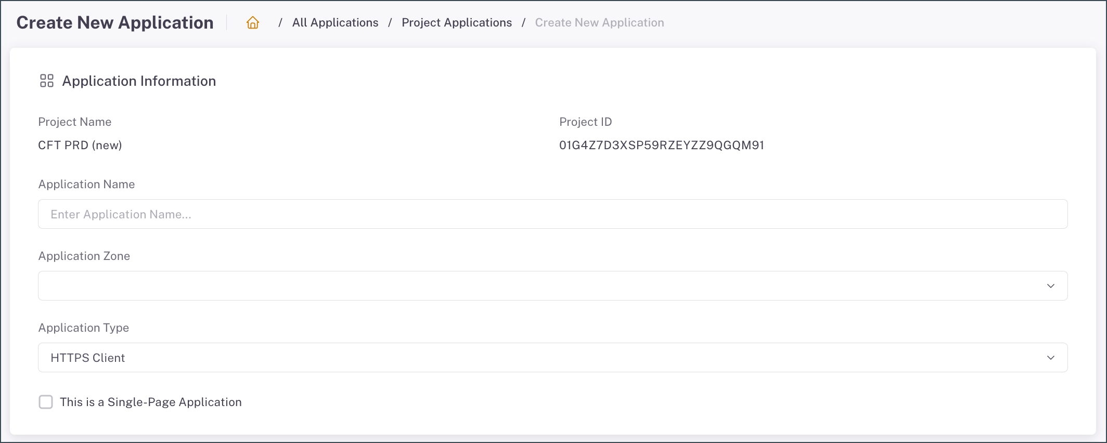This screenshot has width=1107, height=443.
Task: Click the Application Information section heading
Action: [139, 81]
